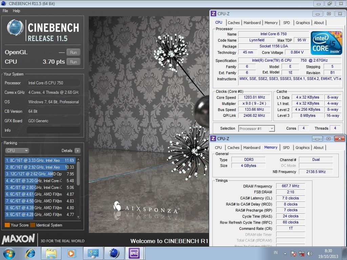Click the orange Your Score legend swatch

coord(7,225)
